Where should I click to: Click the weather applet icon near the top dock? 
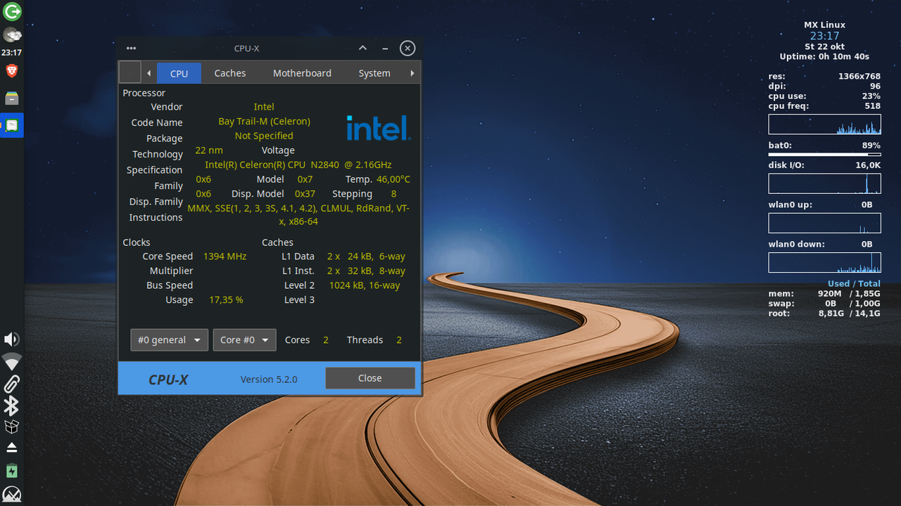click(x=11, y=34)
